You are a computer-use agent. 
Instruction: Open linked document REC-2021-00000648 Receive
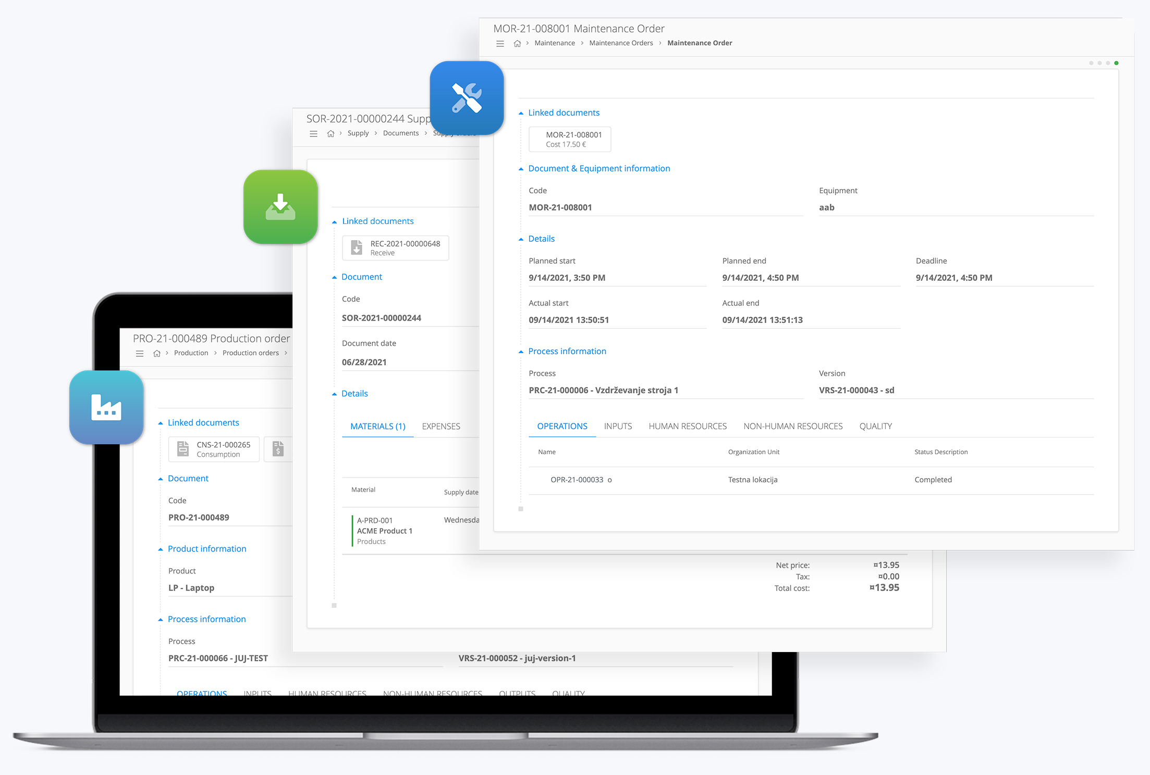396,248
